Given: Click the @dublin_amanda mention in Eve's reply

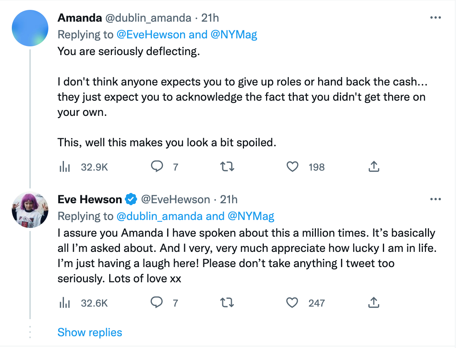Looking at the screenshot, I should (x=159, y=216).
